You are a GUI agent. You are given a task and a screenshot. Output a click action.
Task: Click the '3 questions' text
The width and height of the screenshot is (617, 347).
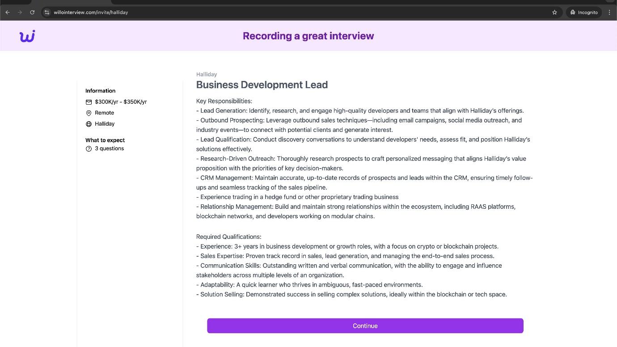pyautogui.click(x=109, y=148)
